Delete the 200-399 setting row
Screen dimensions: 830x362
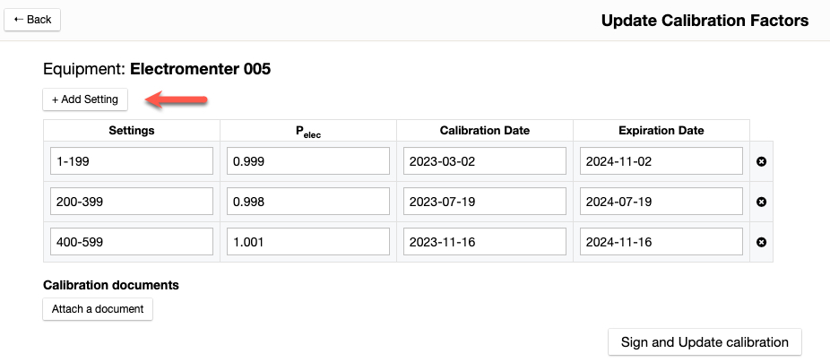pyautogui.click(x=761, y=202)
